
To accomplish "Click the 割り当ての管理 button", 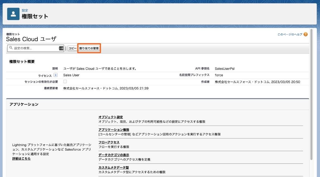I will pyautogui.click(x=89, y=48).
